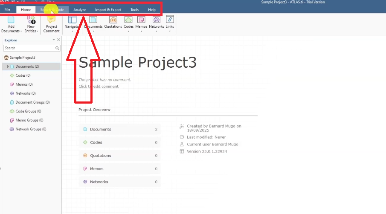Switch to the Analyze ribbon tab

[80, 9]
